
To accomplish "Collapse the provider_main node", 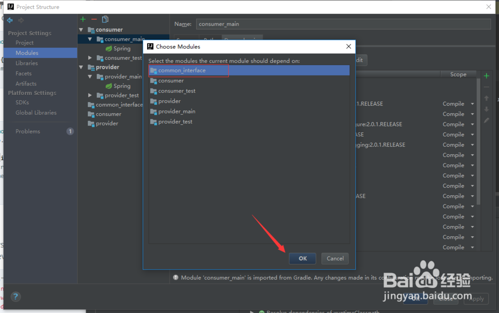I will tap(90, 77).
